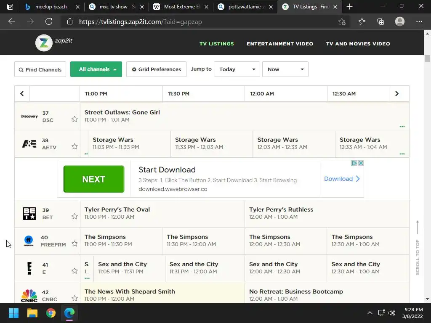
Task: Open the Now time dropdown
Action: (x=285, y=69)
